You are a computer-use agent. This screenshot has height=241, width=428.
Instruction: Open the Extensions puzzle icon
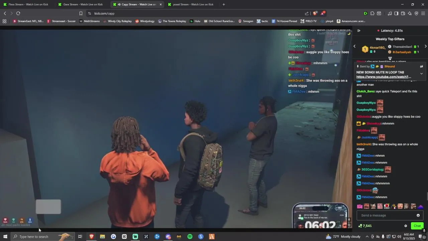[372, 13]
